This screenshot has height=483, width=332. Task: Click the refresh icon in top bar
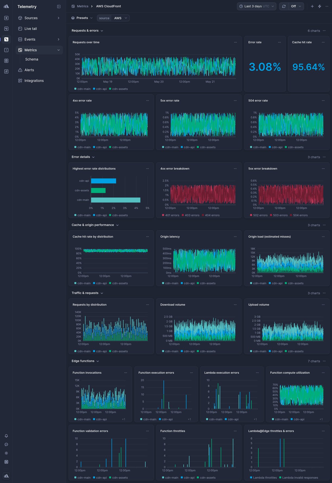tap(284, 6)
